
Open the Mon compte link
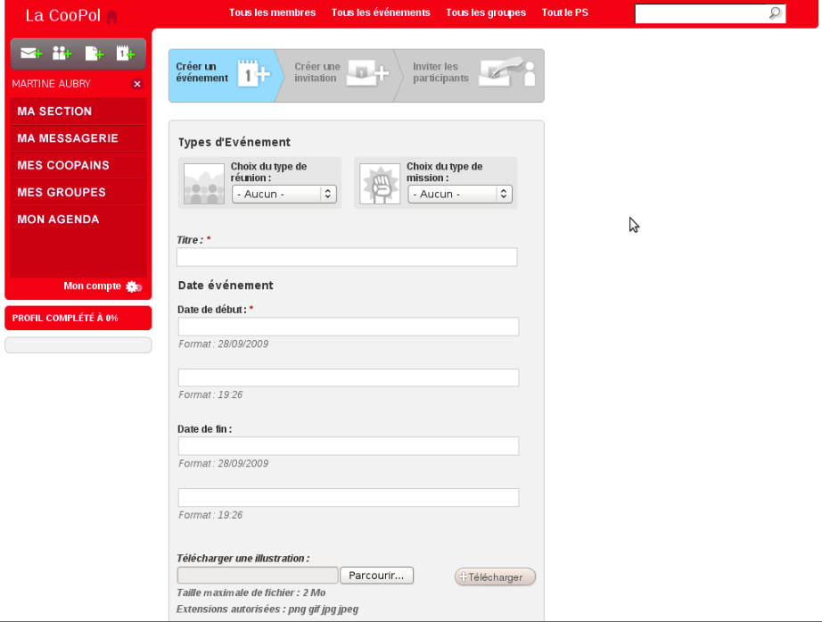pyautogui.click(x=92, y=286)
